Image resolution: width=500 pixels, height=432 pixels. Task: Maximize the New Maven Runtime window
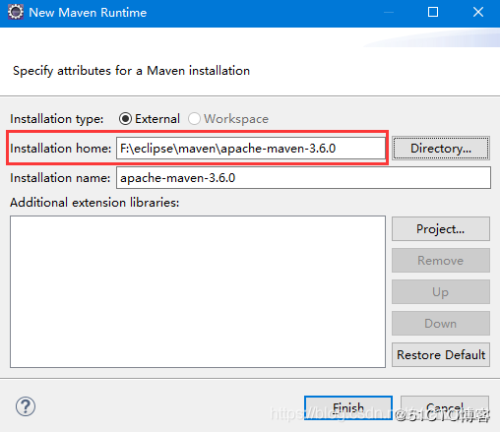click(x=433, y=12)
